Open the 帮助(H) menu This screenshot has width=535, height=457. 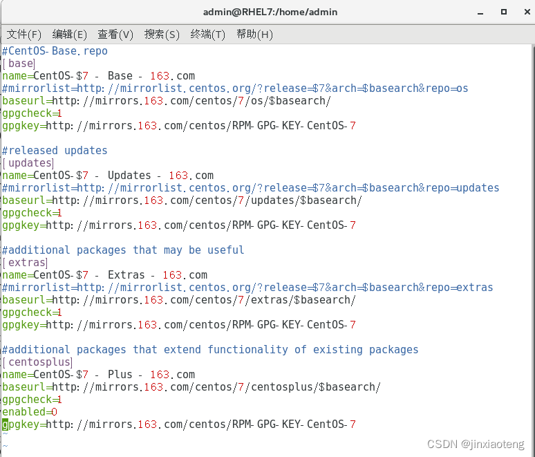(254, 35)
